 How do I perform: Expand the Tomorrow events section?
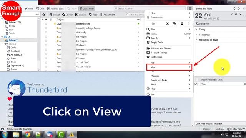coord(196,34)
